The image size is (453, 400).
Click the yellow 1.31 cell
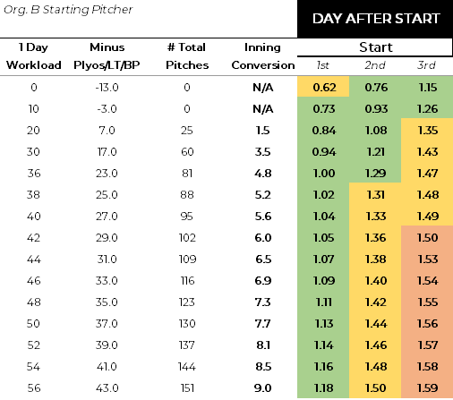pyautogui.click(x=375, y=195)
